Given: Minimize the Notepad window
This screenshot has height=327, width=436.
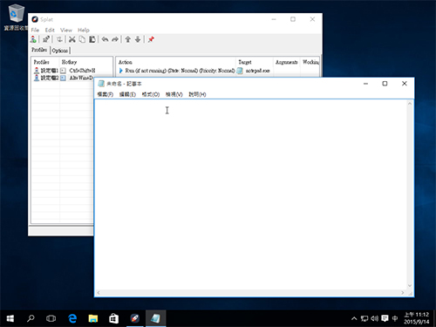Looking at the screenshot, I should [x=365, y=84].
